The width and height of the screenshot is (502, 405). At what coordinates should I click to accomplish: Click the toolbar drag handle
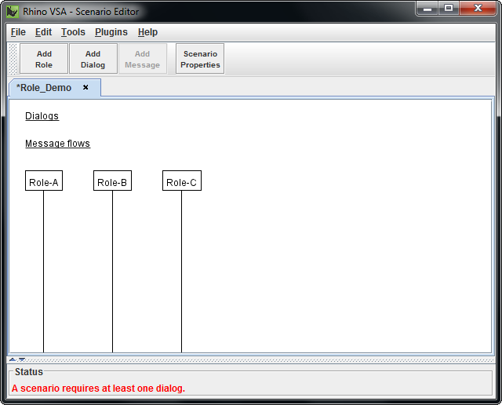tap(13, 59)
